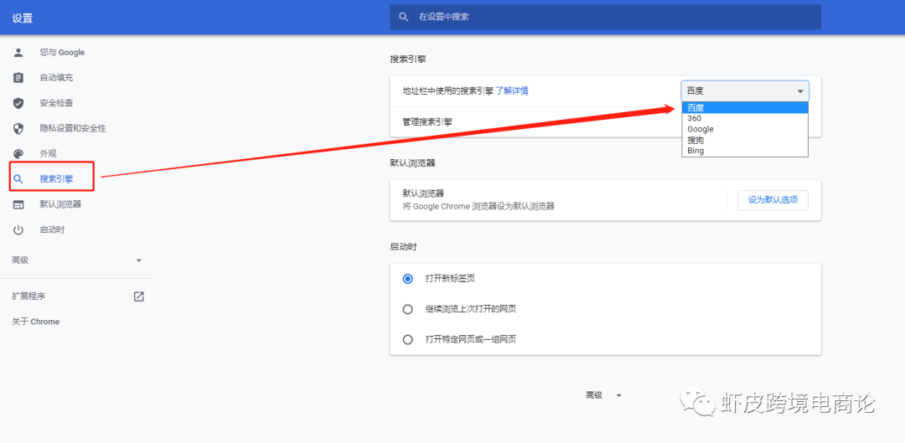Expand 高级 section in the sidebar

[77, 260]
